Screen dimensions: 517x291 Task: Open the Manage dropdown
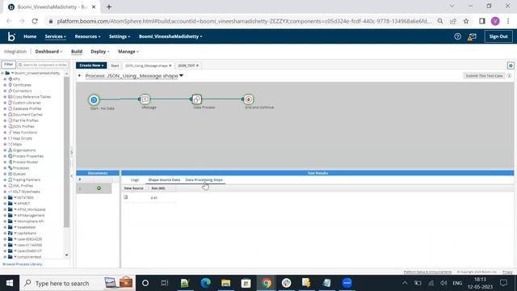pyautogui.click(x=128, y=52)
